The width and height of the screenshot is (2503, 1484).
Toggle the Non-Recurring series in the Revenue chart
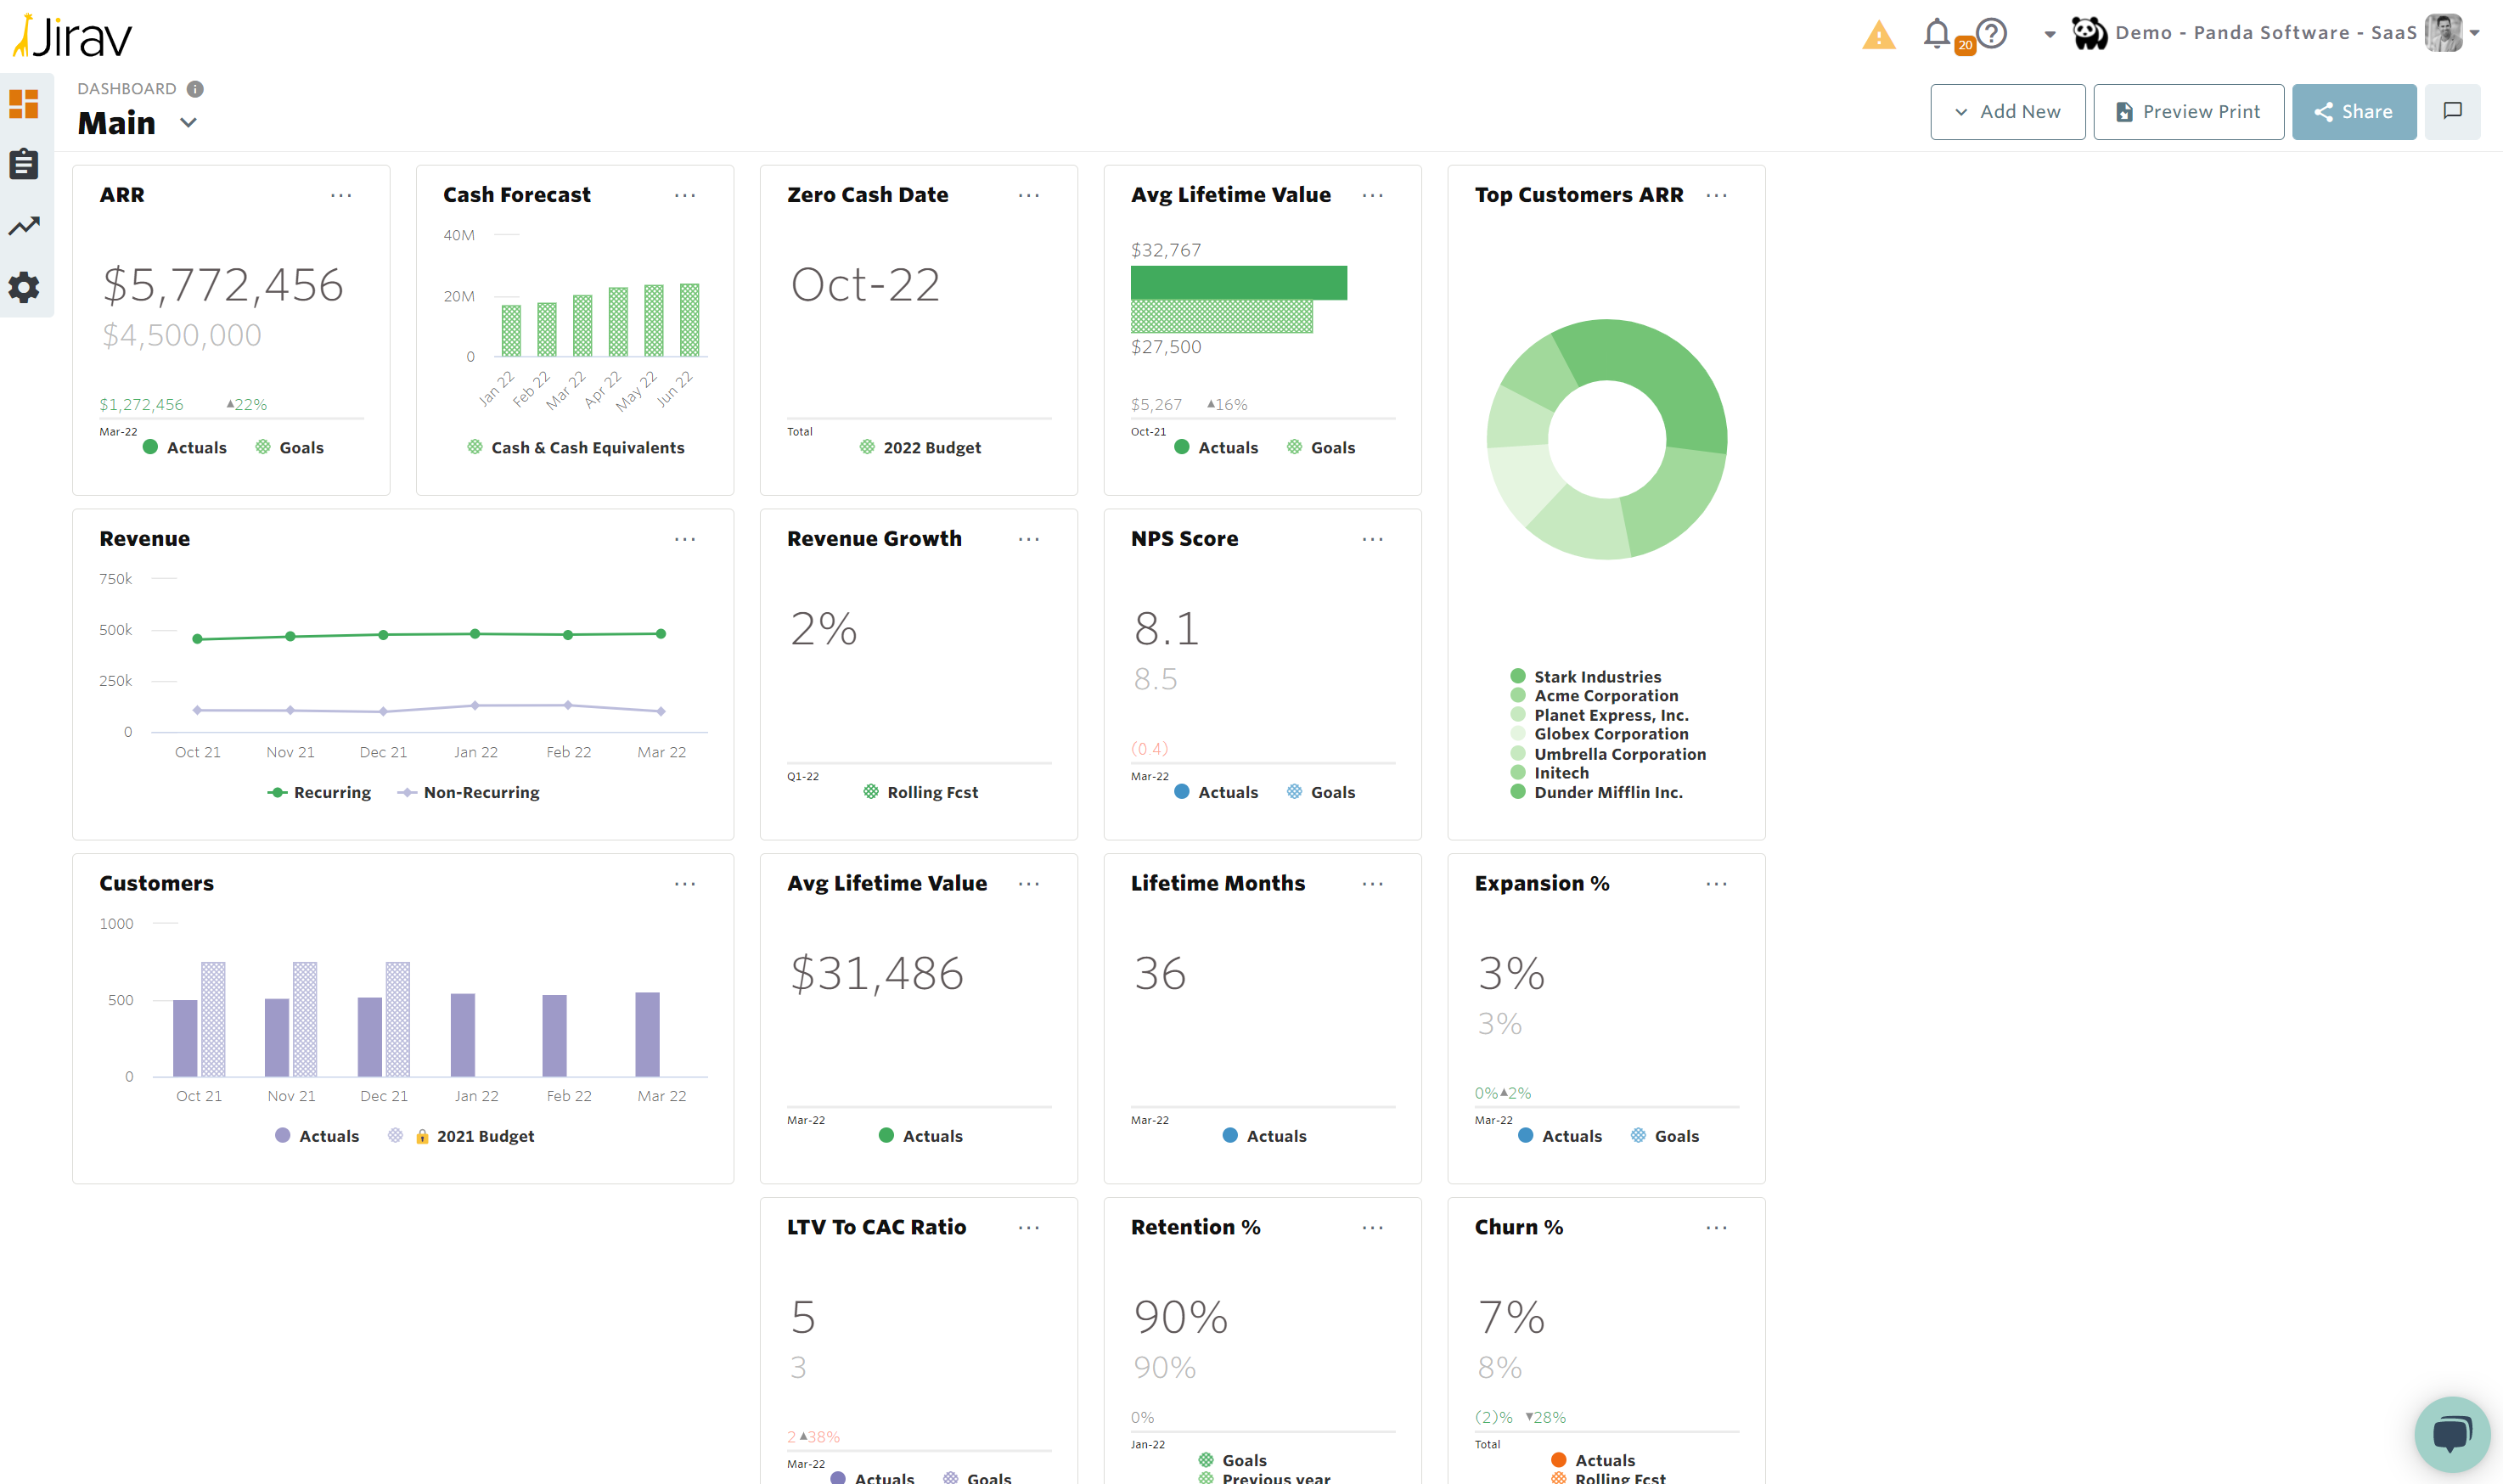coord(468,792)
